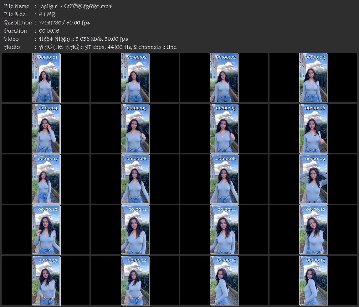This screenshot has width=359, height=307.
Task: Click the 'File Size' label
Action: point(15,14)
